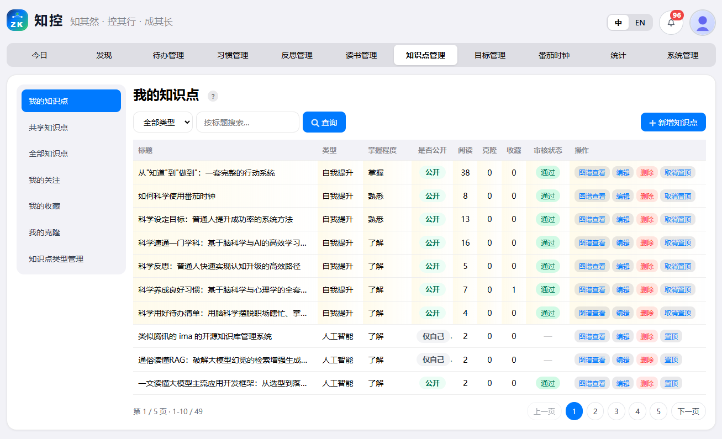Click 编辑 for 从"知道"到"做到" row
722x439 pixels.
pos(623,173)
